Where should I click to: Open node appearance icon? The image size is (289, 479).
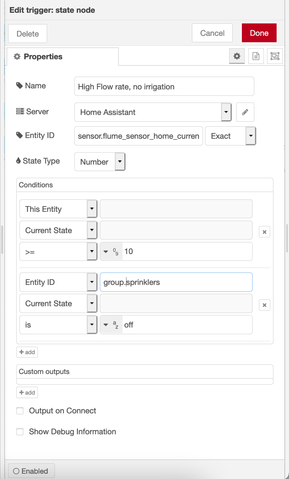(275, 56)
